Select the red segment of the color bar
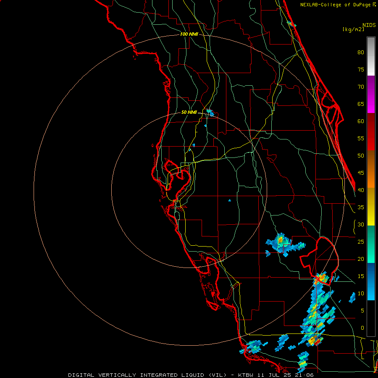378x378 pixels. pyautogui.click(x=371, y=132)
